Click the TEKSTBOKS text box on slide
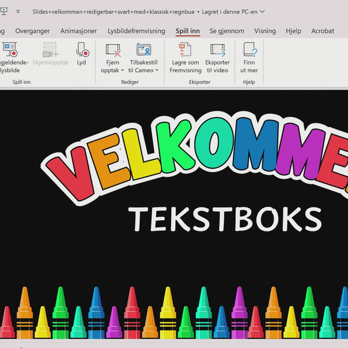Image resolution: width=348 pixels, height=348 pixels. (225, 219)
